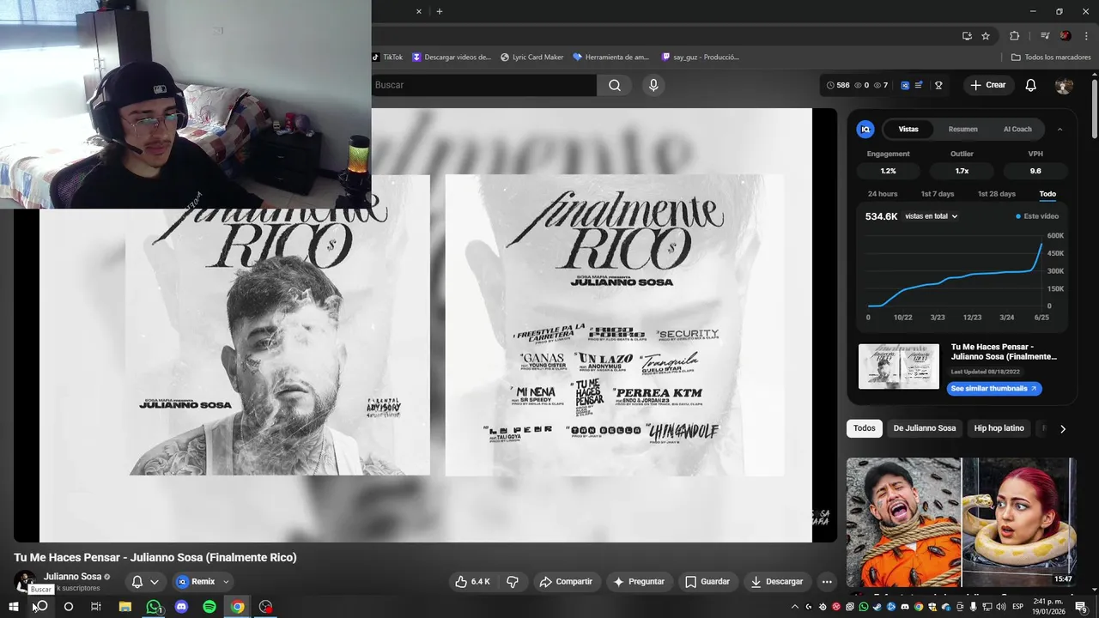Open Task View in the taskbar
Screen dimensions: 1099x618
coord(96,607)
